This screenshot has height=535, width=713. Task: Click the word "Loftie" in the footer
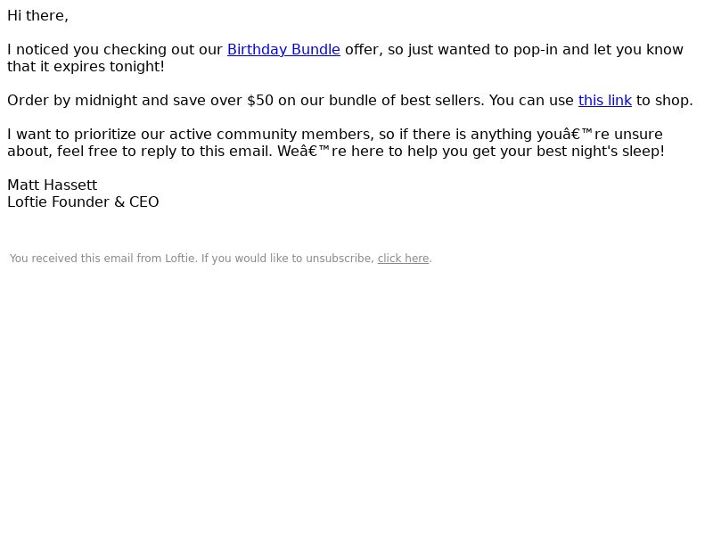pos(181,259)
